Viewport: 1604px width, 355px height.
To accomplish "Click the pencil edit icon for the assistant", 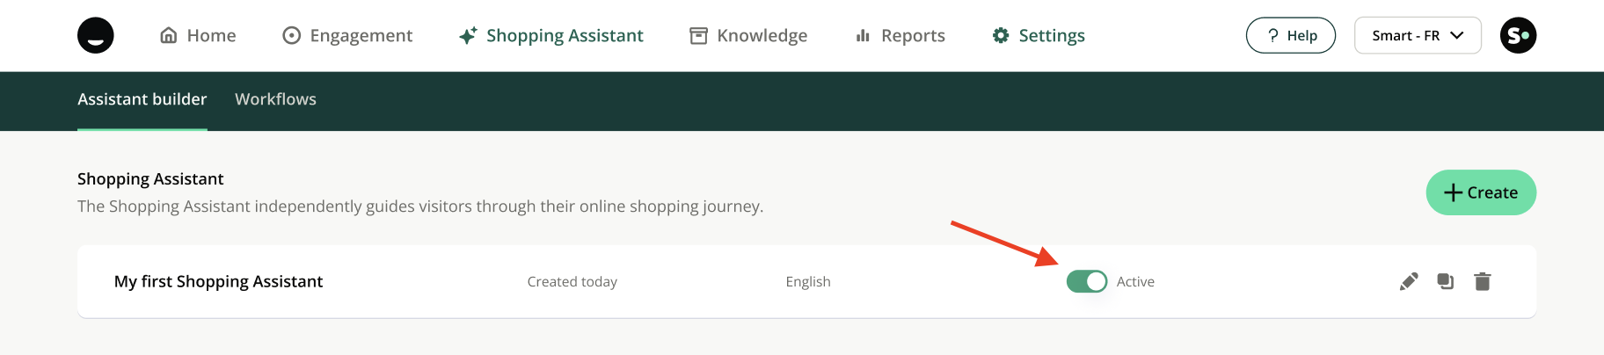I will click(1409, 281).
